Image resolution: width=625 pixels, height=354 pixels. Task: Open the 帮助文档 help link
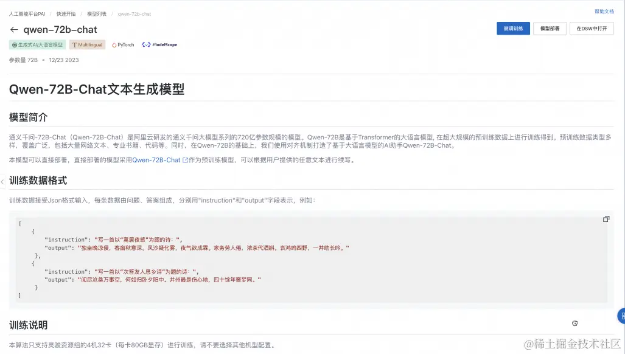[x=604, y=12]
